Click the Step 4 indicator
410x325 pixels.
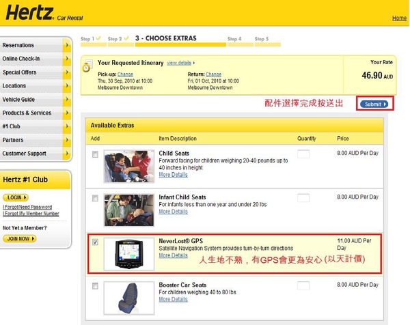point(234,39)
